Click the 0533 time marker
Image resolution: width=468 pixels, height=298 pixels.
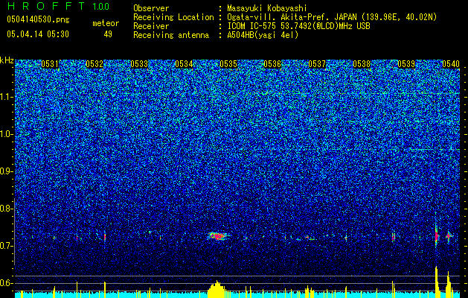point(139,64)
